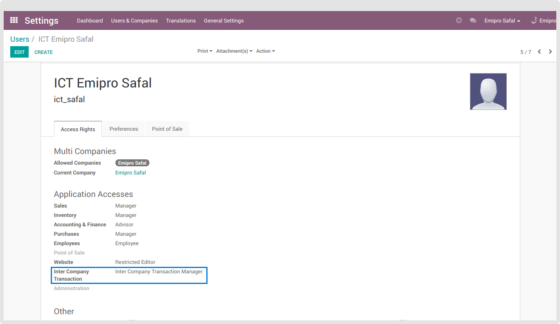Open the Print dropdown menu
Viewport: 560px width, 324px height.
(205, 51)
